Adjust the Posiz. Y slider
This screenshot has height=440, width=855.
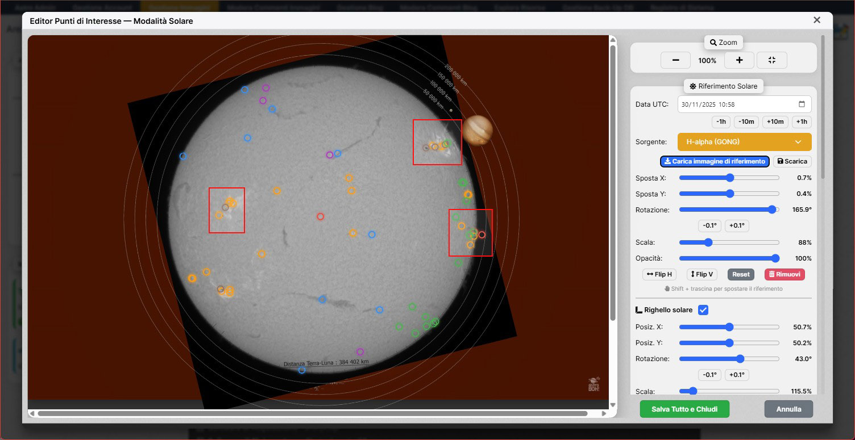tap(729, 343)
